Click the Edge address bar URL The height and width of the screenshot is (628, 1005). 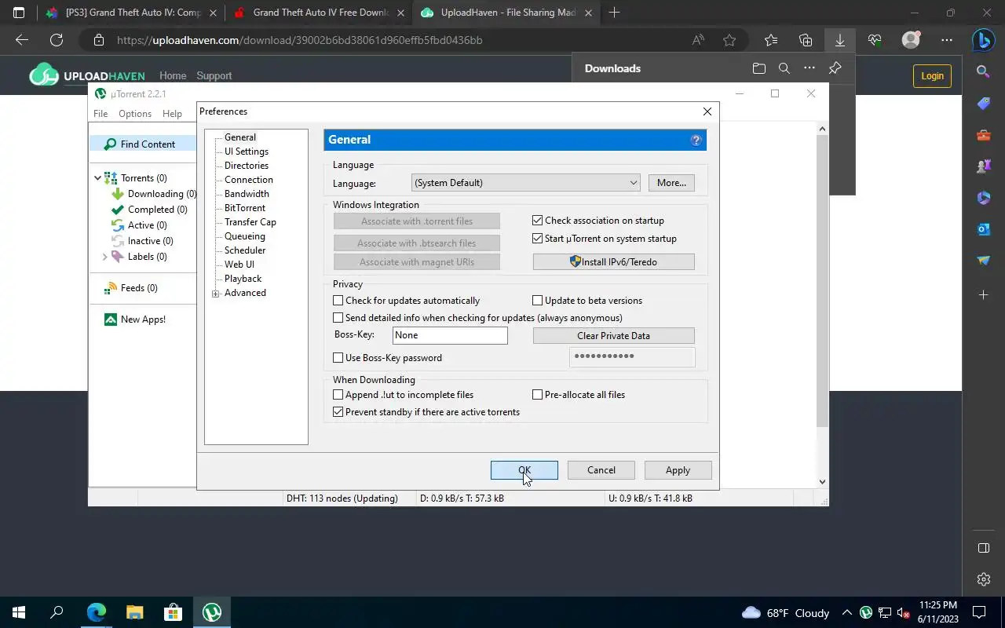click(x=300, y=40)
